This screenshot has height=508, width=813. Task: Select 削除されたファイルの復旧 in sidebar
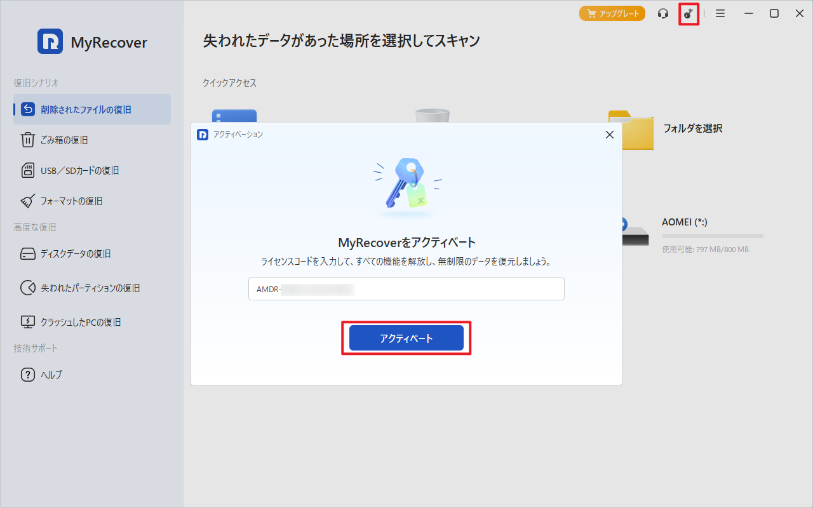92,109
